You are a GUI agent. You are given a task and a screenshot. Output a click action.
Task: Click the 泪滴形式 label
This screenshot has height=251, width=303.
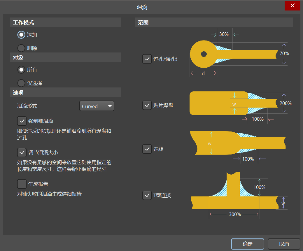pyautogui.click(x=27, y=106)
